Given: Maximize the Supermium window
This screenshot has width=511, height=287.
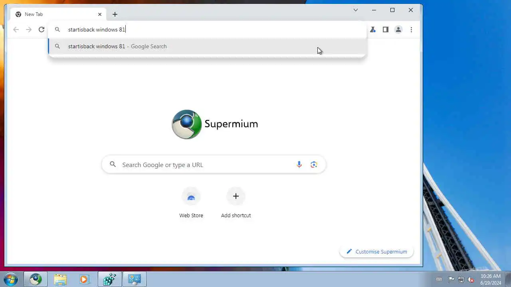Looking at the screenshot, I should 392,10.
